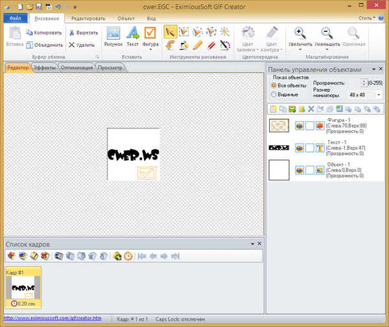Select the Видимые radio button
389x327 pixels.
[x=274, y=95]
